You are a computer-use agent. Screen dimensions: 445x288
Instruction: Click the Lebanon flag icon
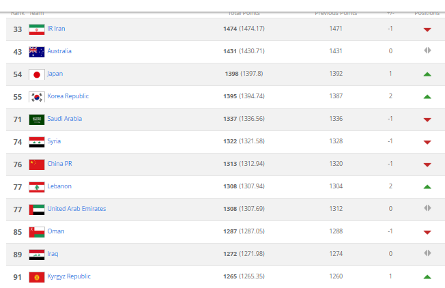pyautogui.click(x=36, y=186)
